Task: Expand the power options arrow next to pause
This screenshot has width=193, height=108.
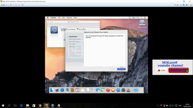Action: tap(13, 5)
